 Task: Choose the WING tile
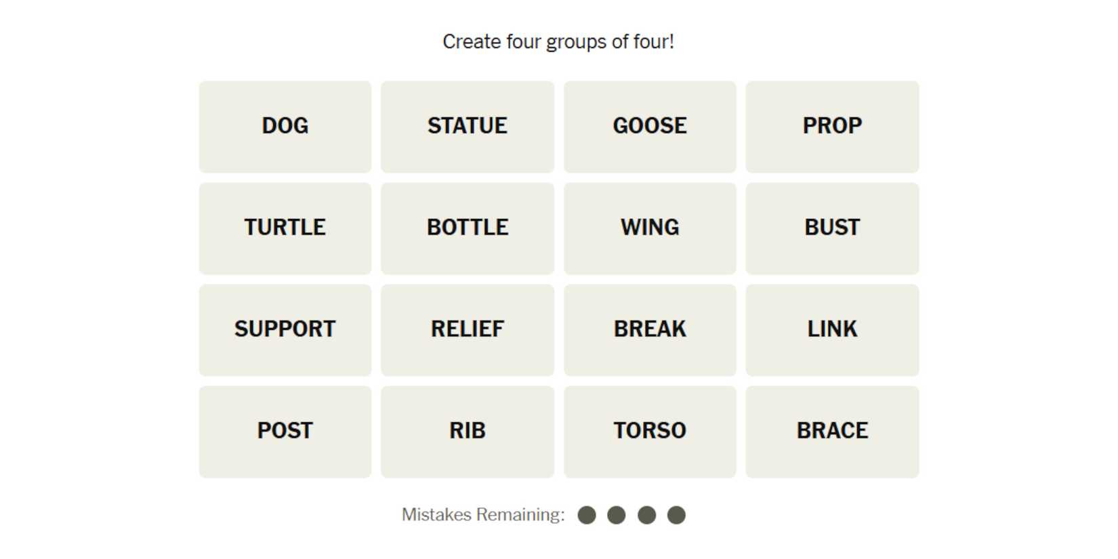[650, 228]
